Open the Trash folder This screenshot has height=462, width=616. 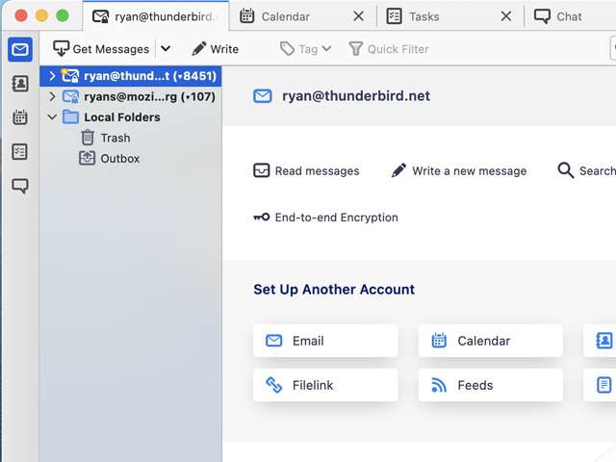131,138
